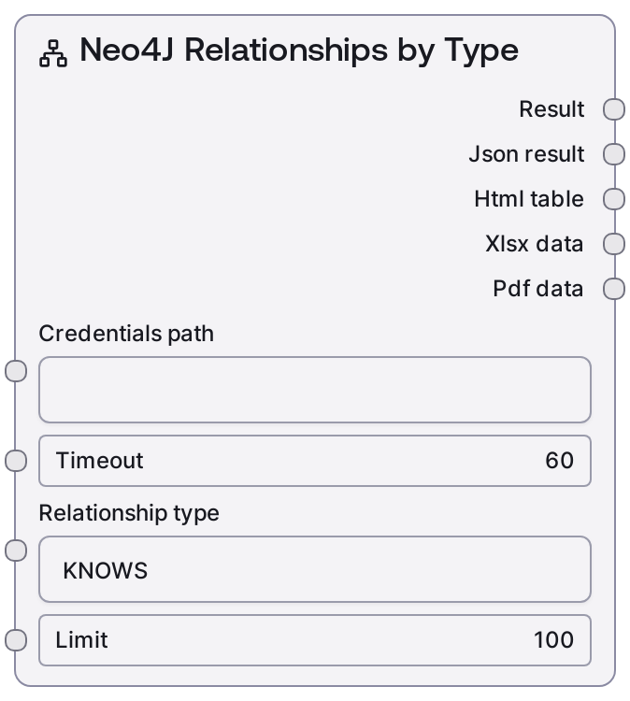Click the Json result output label
Screen dimensions: 630x701
[x=526, y=154]
